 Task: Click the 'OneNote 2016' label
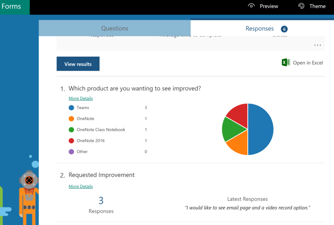[91, 141]
